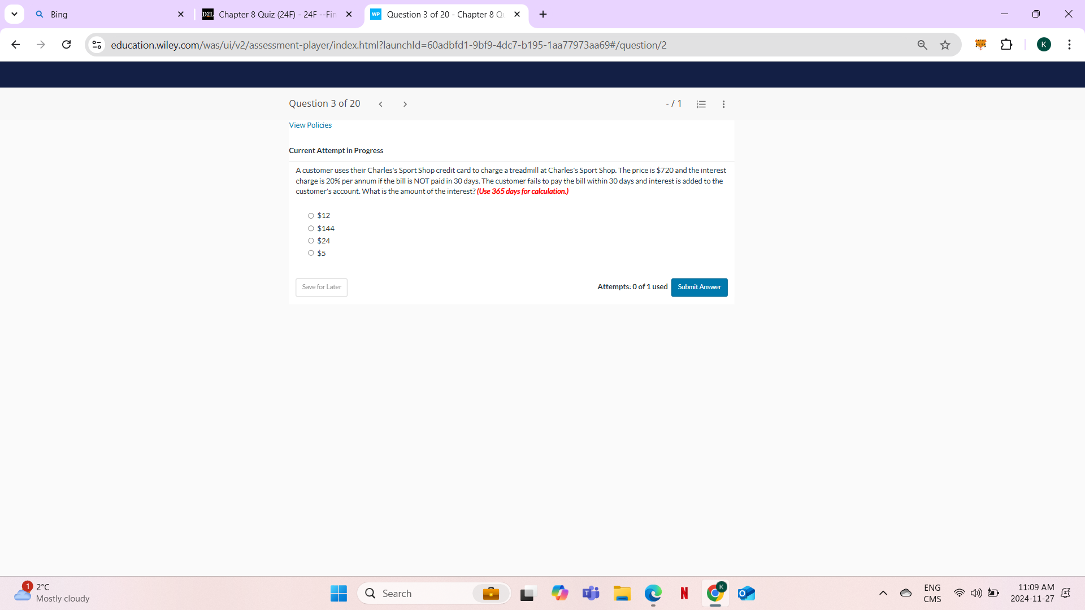The height and width of the screenshot is (610, 1085).
Task: Open the View Policies link
Action: point(310,125)
